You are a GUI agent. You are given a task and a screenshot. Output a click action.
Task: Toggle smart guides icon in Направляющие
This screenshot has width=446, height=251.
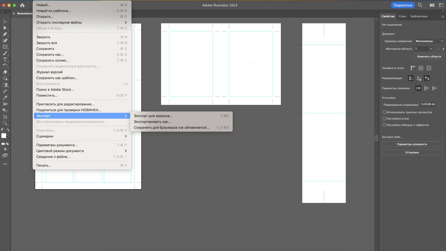click(427, 78)
